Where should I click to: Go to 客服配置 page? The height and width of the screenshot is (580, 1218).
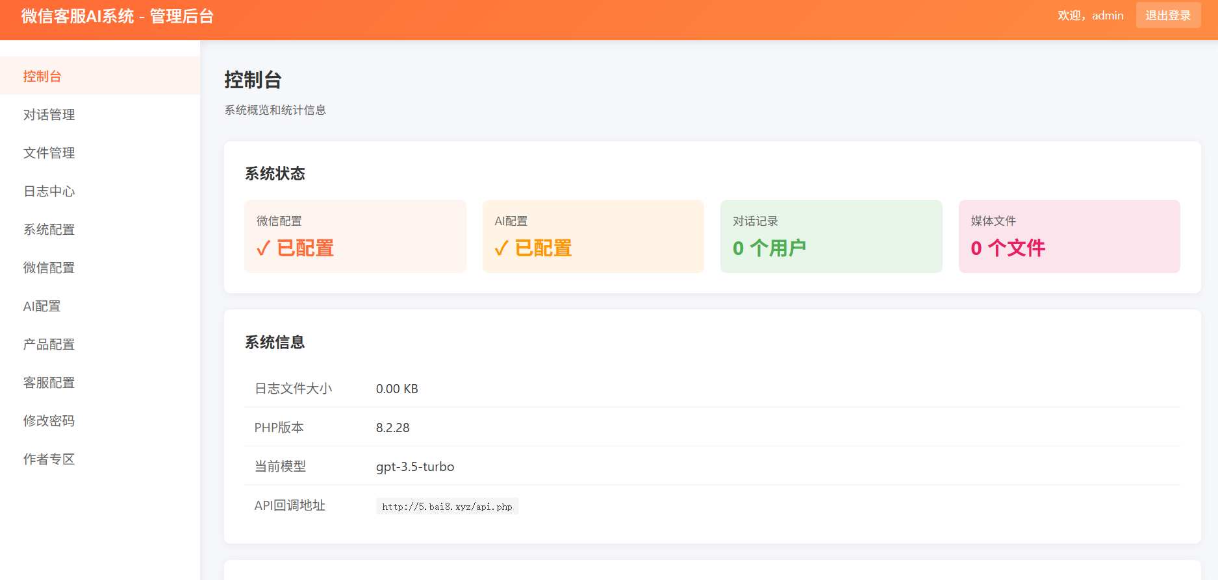[x=49, y=383]
